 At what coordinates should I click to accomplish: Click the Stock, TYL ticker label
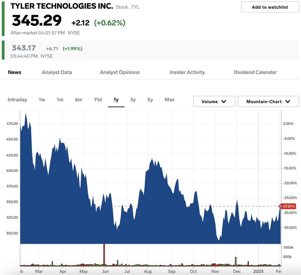pyautogui.click(x=128, y=7)
